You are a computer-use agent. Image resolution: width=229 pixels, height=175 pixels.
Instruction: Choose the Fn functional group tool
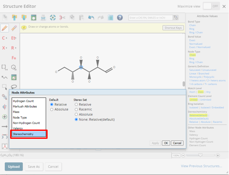(14, 58)
